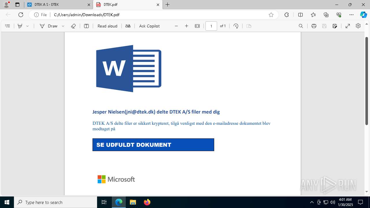Screen dimensions: 370x208
Task: Open the Favorites list
Action: tap(313, 15)
